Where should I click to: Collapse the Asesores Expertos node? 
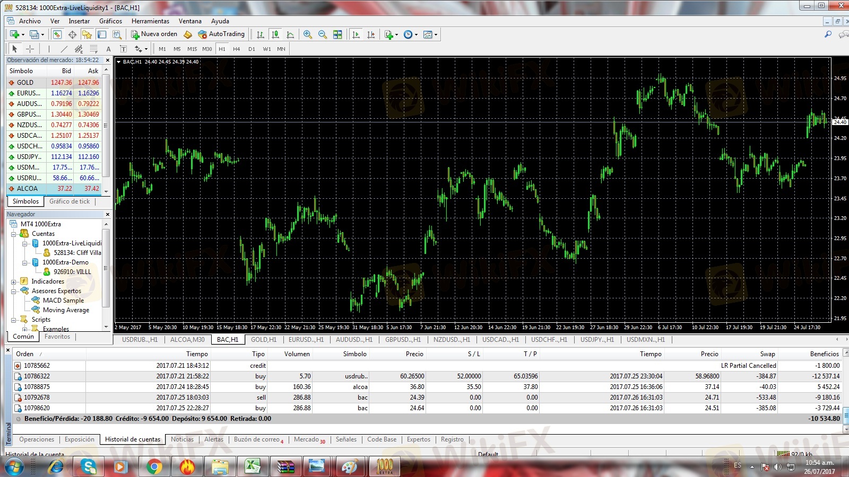(x=14, y=291)
